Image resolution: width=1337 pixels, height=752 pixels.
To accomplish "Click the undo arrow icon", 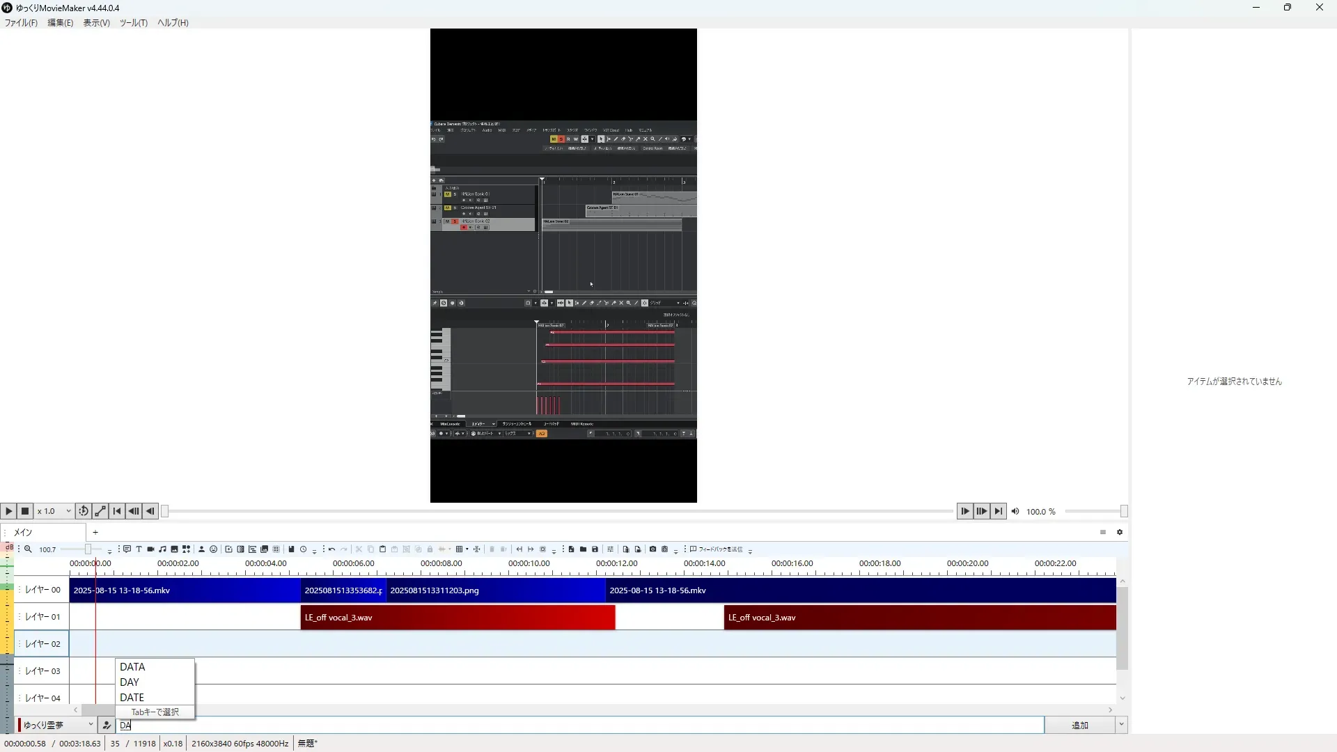I will 332,549.
